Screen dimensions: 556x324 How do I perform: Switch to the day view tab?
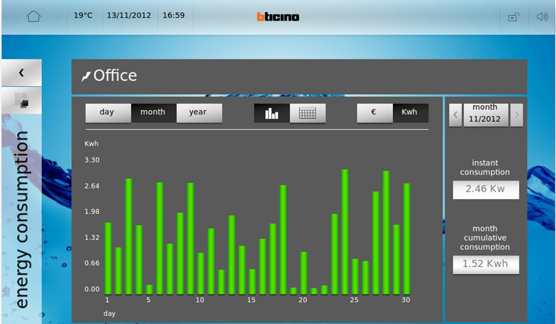(x=108, y=112)
